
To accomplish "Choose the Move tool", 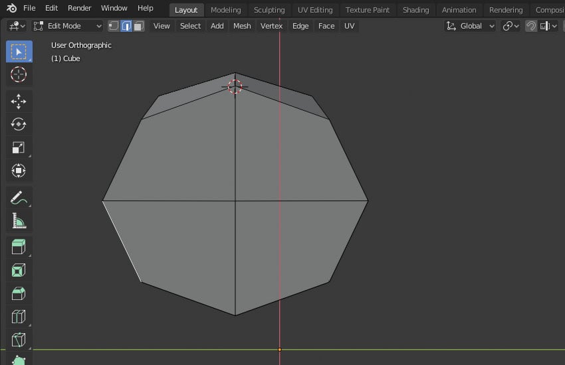I will pyautogui.click(x=19, y=101).
